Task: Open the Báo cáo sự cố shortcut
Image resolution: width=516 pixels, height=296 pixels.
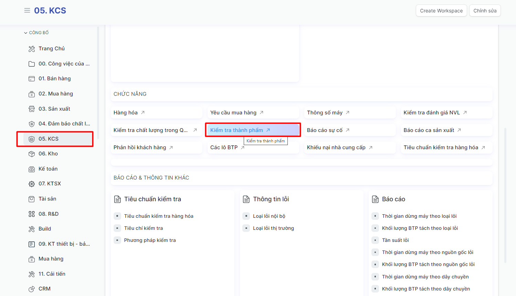Action: click(x=325, y=130)
